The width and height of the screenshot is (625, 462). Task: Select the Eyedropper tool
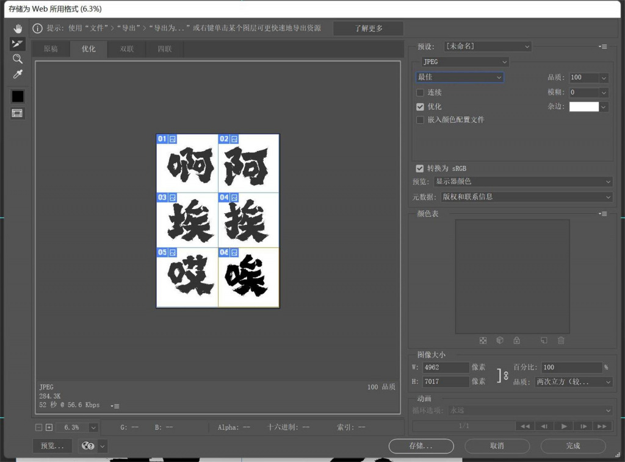[18, 74]
